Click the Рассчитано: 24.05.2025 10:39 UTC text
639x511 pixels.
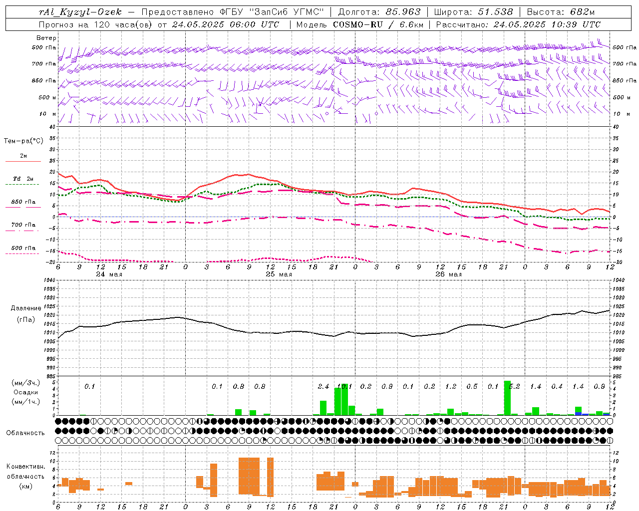click(518, 24)
